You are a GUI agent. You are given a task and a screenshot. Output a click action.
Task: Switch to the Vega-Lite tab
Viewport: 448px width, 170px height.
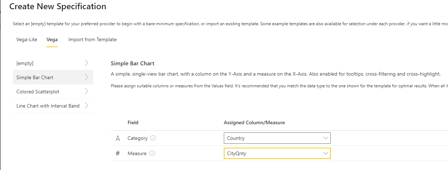click(27, 39)
